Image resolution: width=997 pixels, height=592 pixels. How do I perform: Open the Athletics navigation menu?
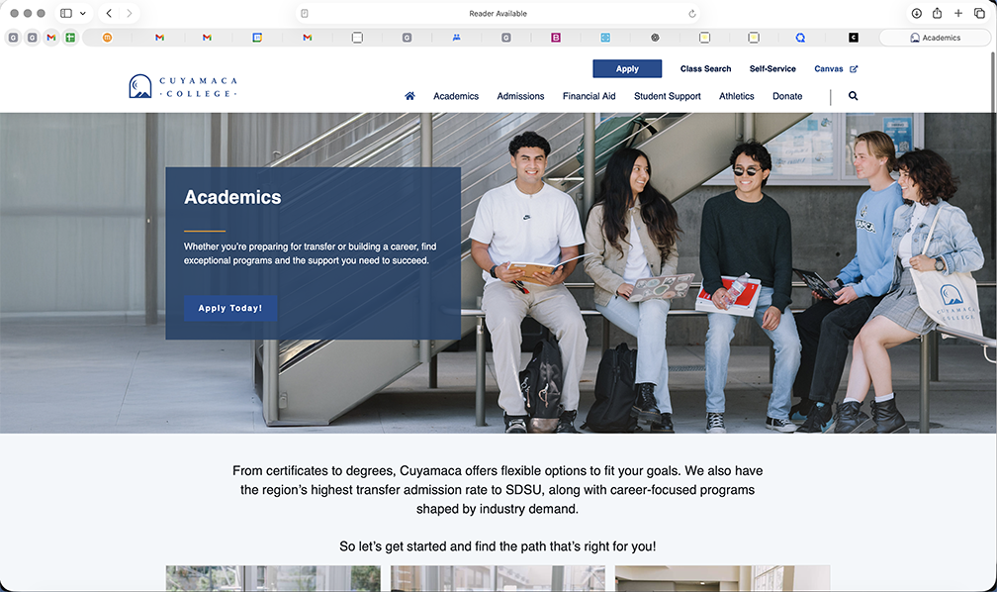coord(736,96)
